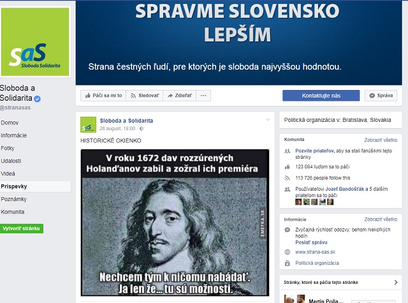Expand the post options chevron
Viewport: 408px width, 303px height.
[268, 120]
